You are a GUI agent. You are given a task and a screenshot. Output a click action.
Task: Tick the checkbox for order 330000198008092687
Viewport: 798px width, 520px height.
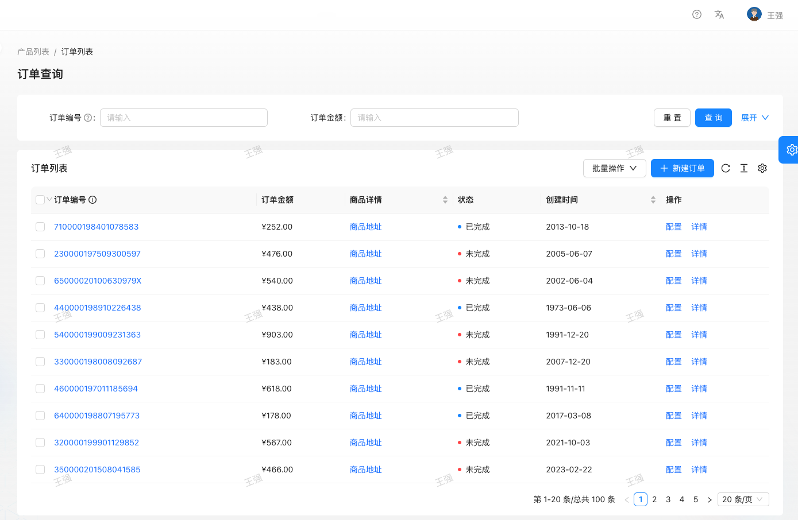[40, 362]
